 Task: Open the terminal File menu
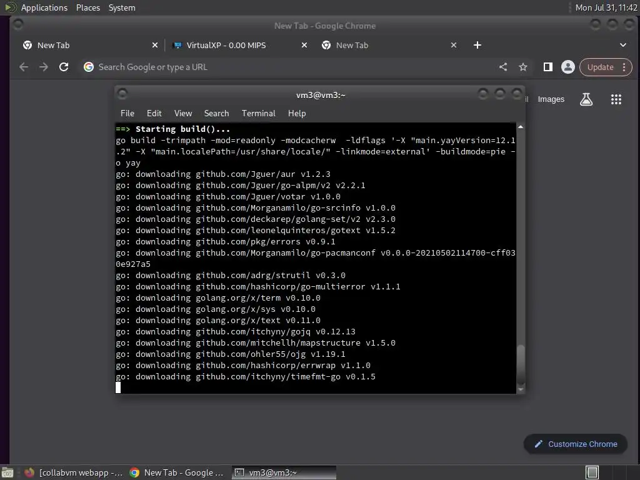coord(127,114)
